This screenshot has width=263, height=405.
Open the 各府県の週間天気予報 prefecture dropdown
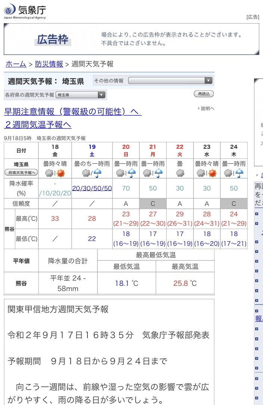tap(80, 95)
